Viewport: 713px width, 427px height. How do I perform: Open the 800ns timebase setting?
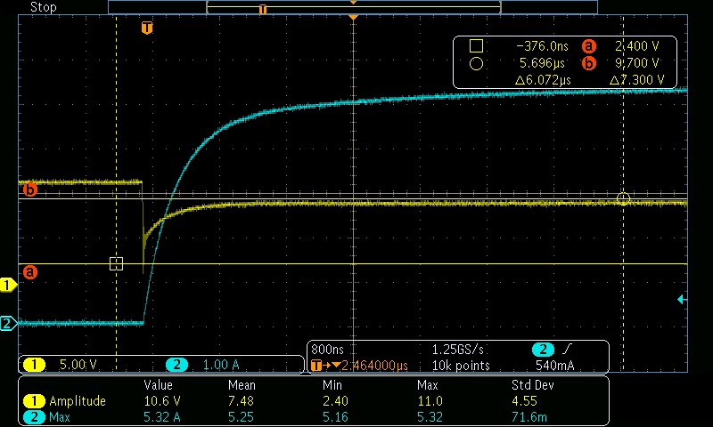pyautogui.click(x=328, y=350)
